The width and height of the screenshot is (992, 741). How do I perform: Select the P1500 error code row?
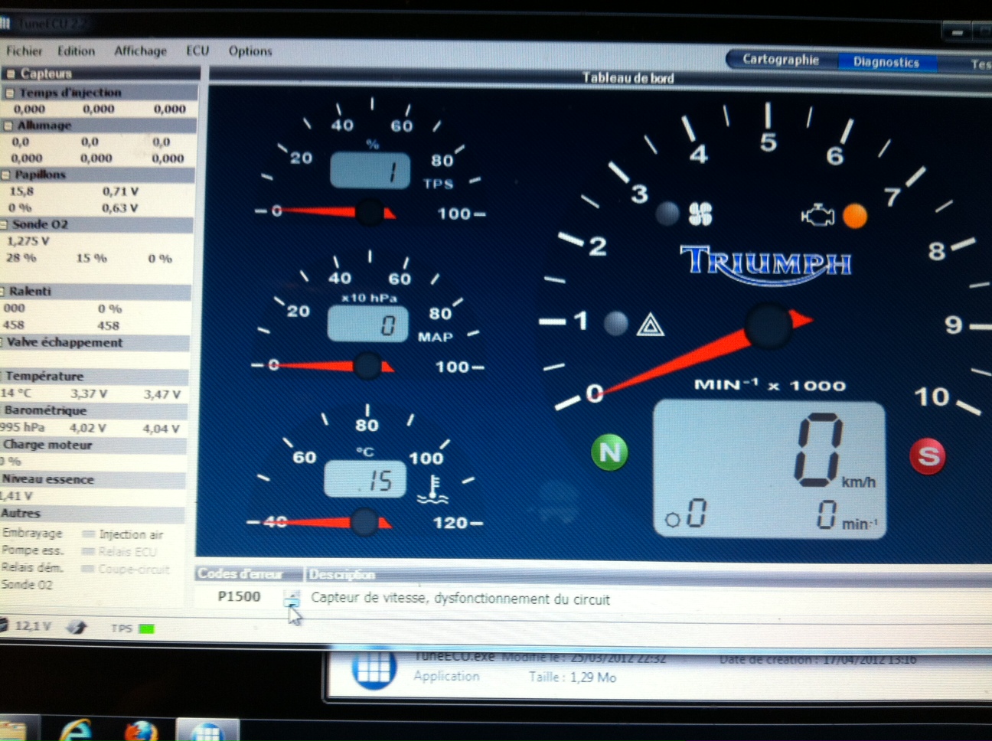(593, 598)
